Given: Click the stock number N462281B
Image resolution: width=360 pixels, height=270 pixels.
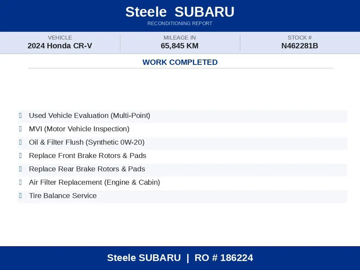Looking at the screenshot, I should point(300,46).
